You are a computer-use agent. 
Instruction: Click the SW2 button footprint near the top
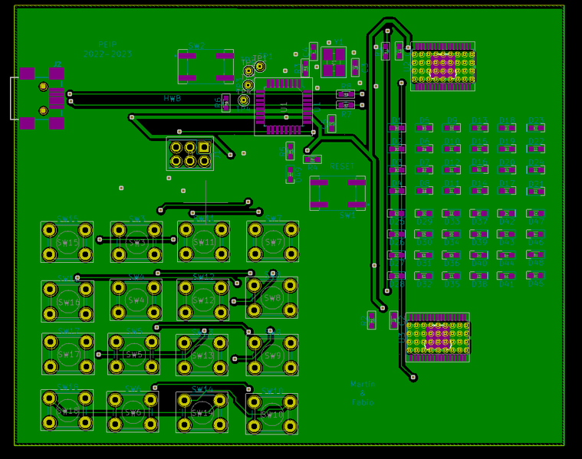[206, 67]
